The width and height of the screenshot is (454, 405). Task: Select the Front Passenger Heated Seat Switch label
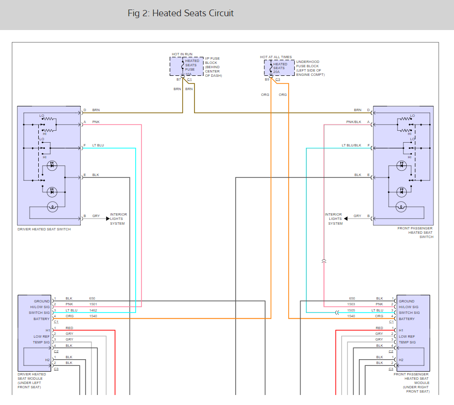[415, 232]
